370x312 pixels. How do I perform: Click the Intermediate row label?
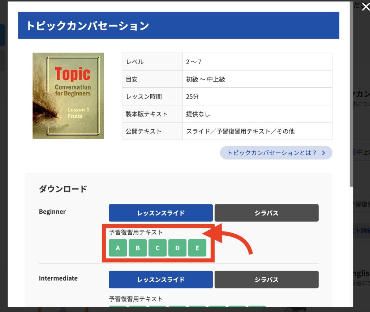pyautogui.click(x=58, y=278)
